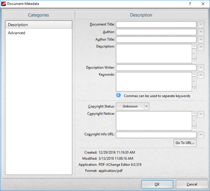Click the Created date value
This screenshot has height=191, width=210.
117,152
